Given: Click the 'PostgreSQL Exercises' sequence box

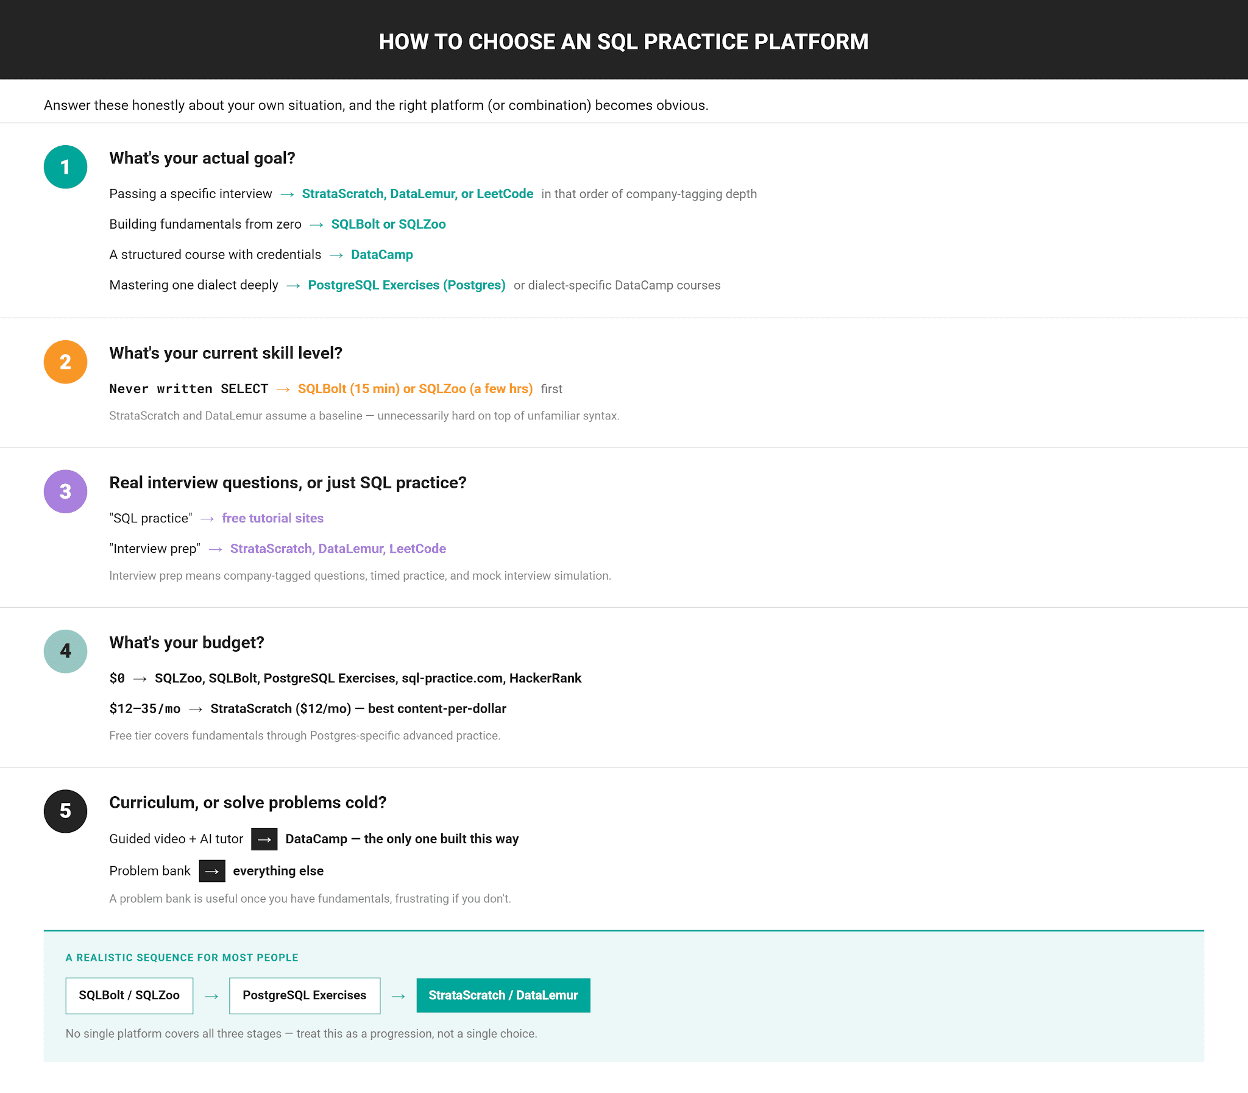Looking at the screenshot, I should (x=305, y=995).
